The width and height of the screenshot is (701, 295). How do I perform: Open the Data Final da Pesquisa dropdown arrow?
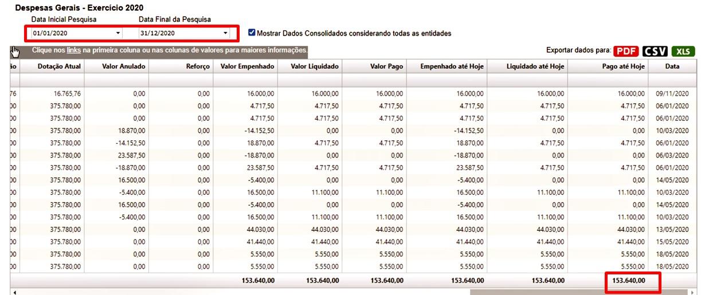tap(225, 34)
